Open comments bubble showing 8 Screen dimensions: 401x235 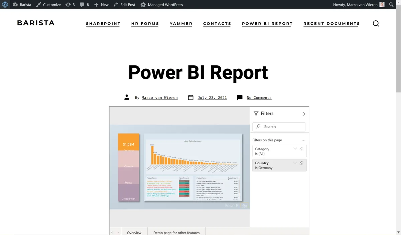84,5
